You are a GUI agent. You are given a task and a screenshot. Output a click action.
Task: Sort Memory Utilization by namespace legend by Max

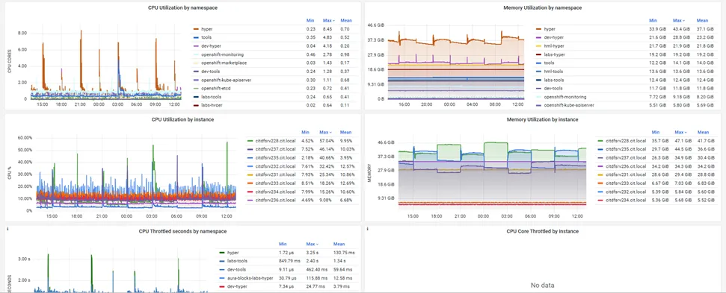point(679,20)
